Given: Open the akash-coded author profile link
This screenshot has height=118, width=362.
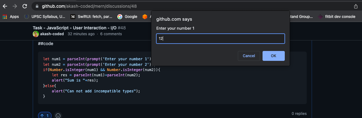Looking at the screenshot, I should click(52, 34).
